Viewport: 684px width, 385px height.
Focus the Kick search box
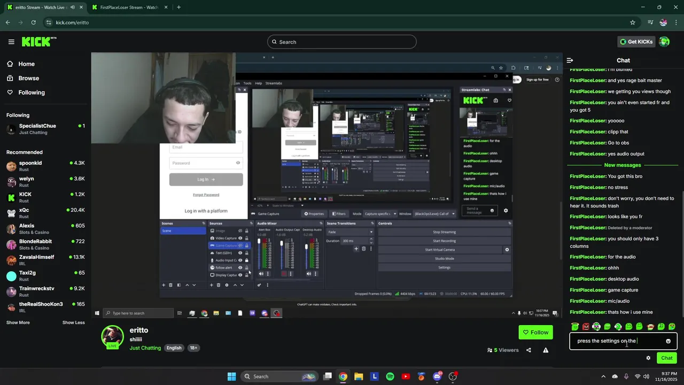(x=342, y=42)
